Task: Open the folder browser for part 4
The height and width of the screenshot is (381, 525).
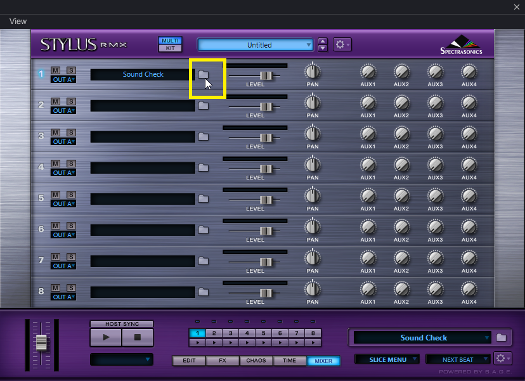Action: point(204,167)
